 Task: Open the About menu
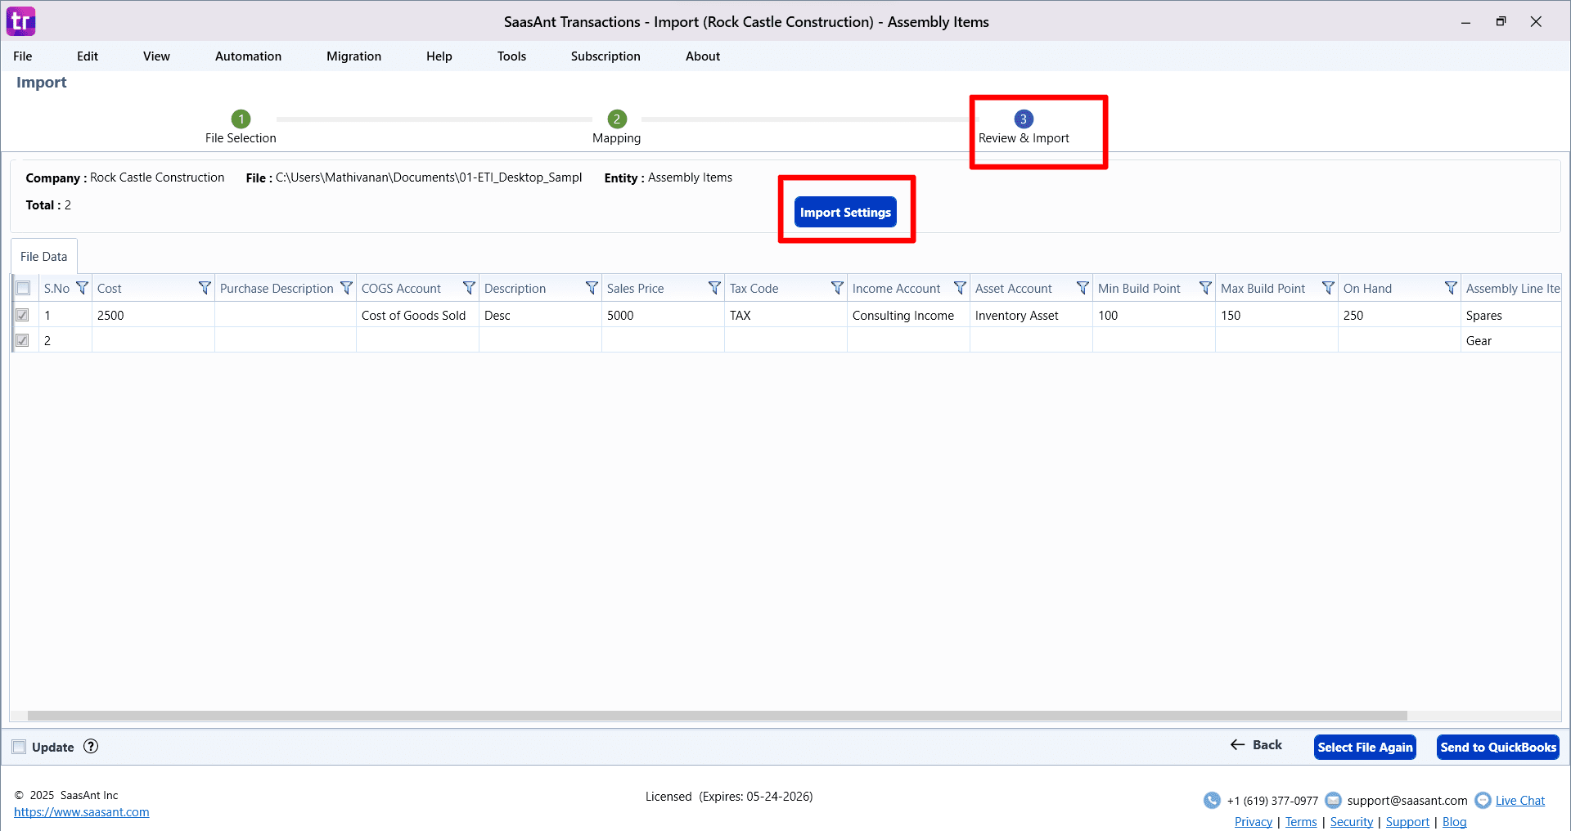[x=703, y=56]
